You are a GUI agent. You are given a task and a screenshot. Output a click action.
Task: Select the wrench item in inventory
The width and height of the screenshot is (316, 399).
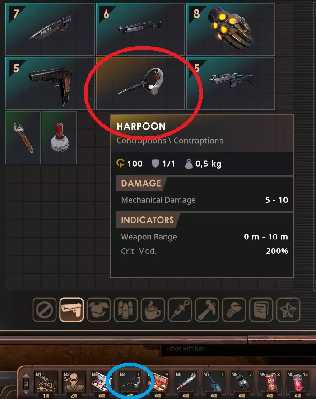pyautogui.click(x=23, y=138)
